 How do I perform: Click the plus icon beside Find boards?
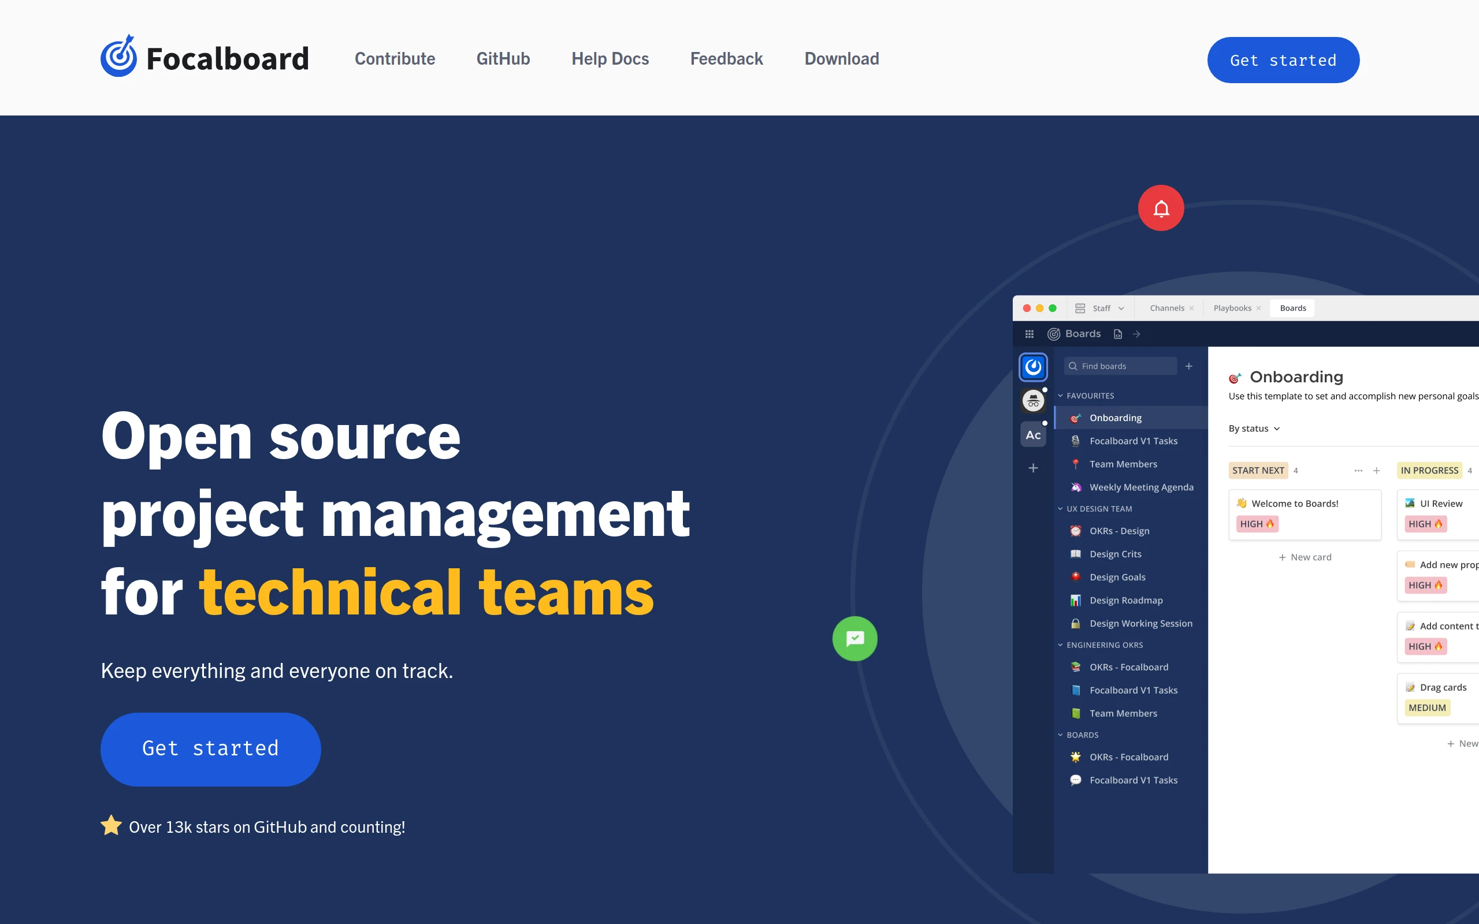point(1189,366)
